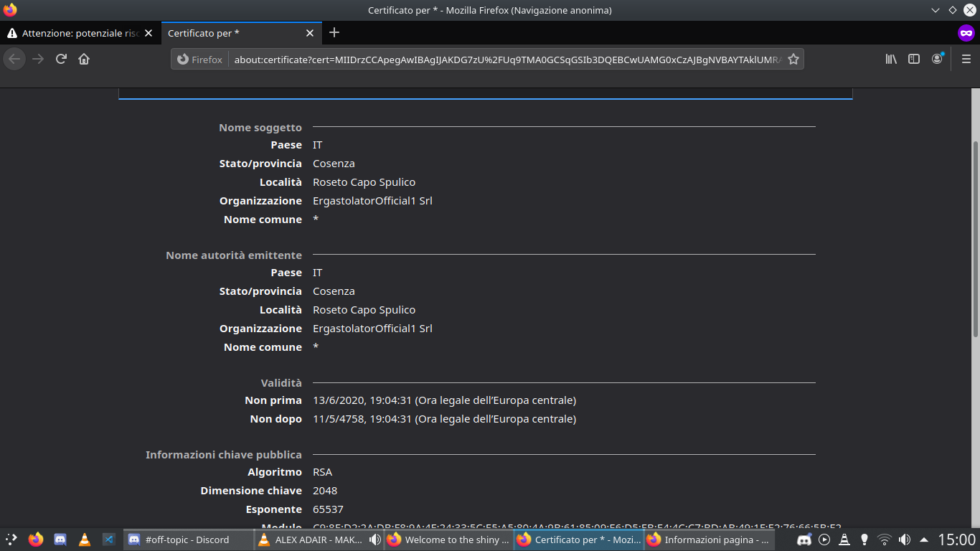Launch Firefox from the pinned taskbar icon
This screenshot has height=551, width=980.
[x=36, y=540]
